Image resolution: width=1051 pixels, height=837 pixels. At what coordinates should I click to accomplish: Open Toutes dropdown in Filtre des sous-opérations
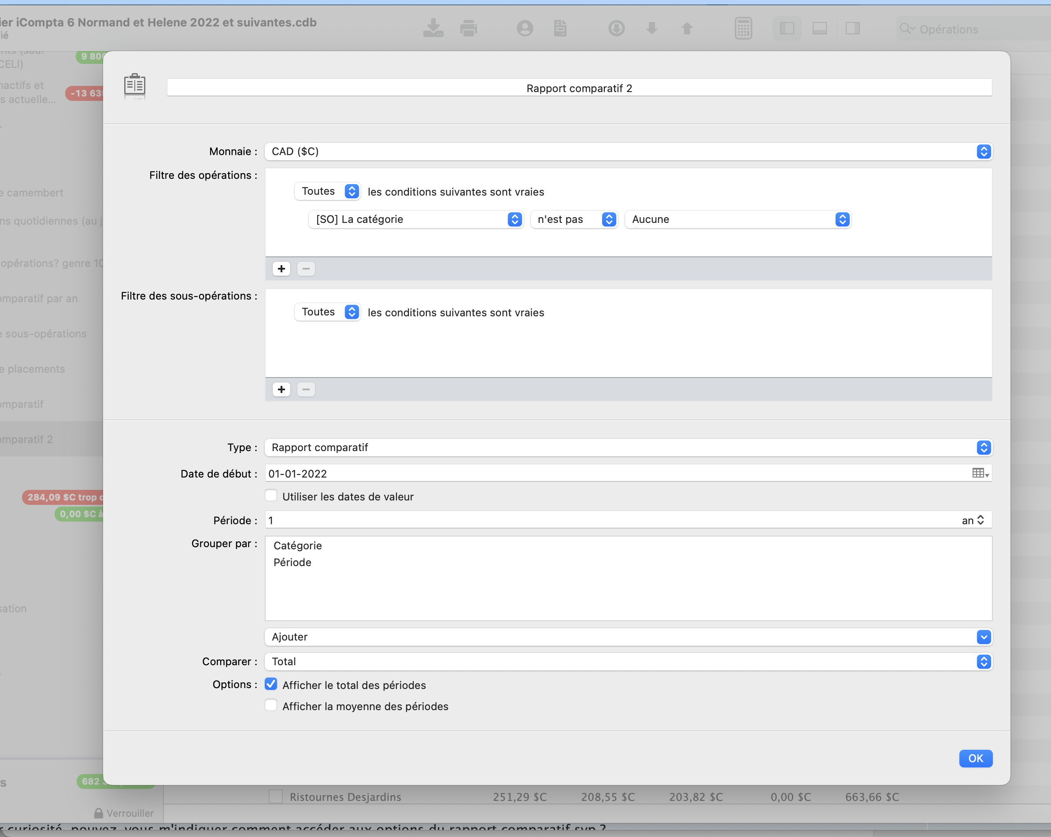[x=327, y=312]
